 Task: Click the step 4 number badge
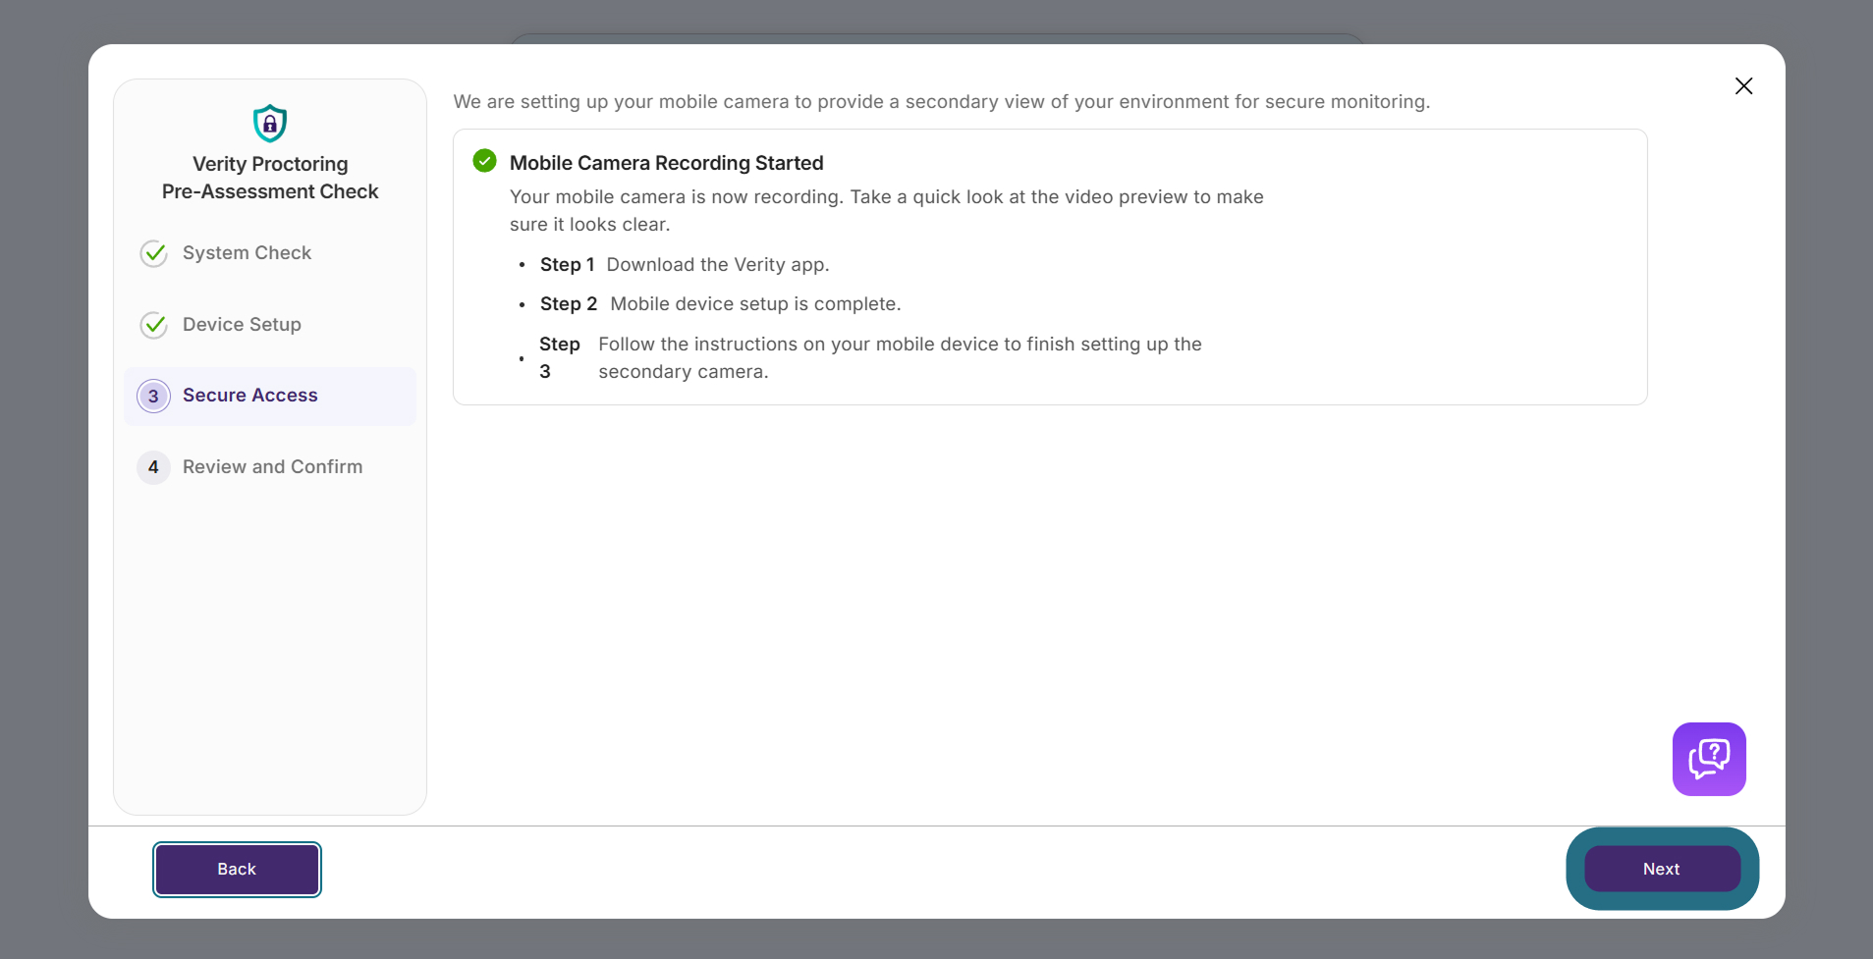(x=153, y=467)
